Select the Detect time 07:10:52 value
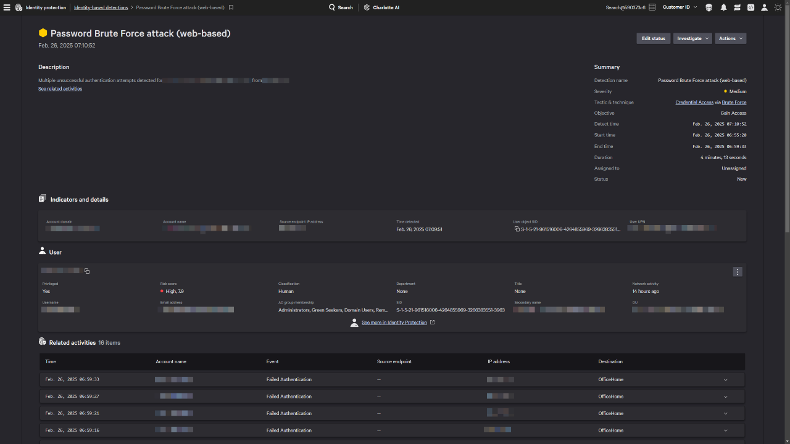The image size is (790, 444). tap(720, 125)
